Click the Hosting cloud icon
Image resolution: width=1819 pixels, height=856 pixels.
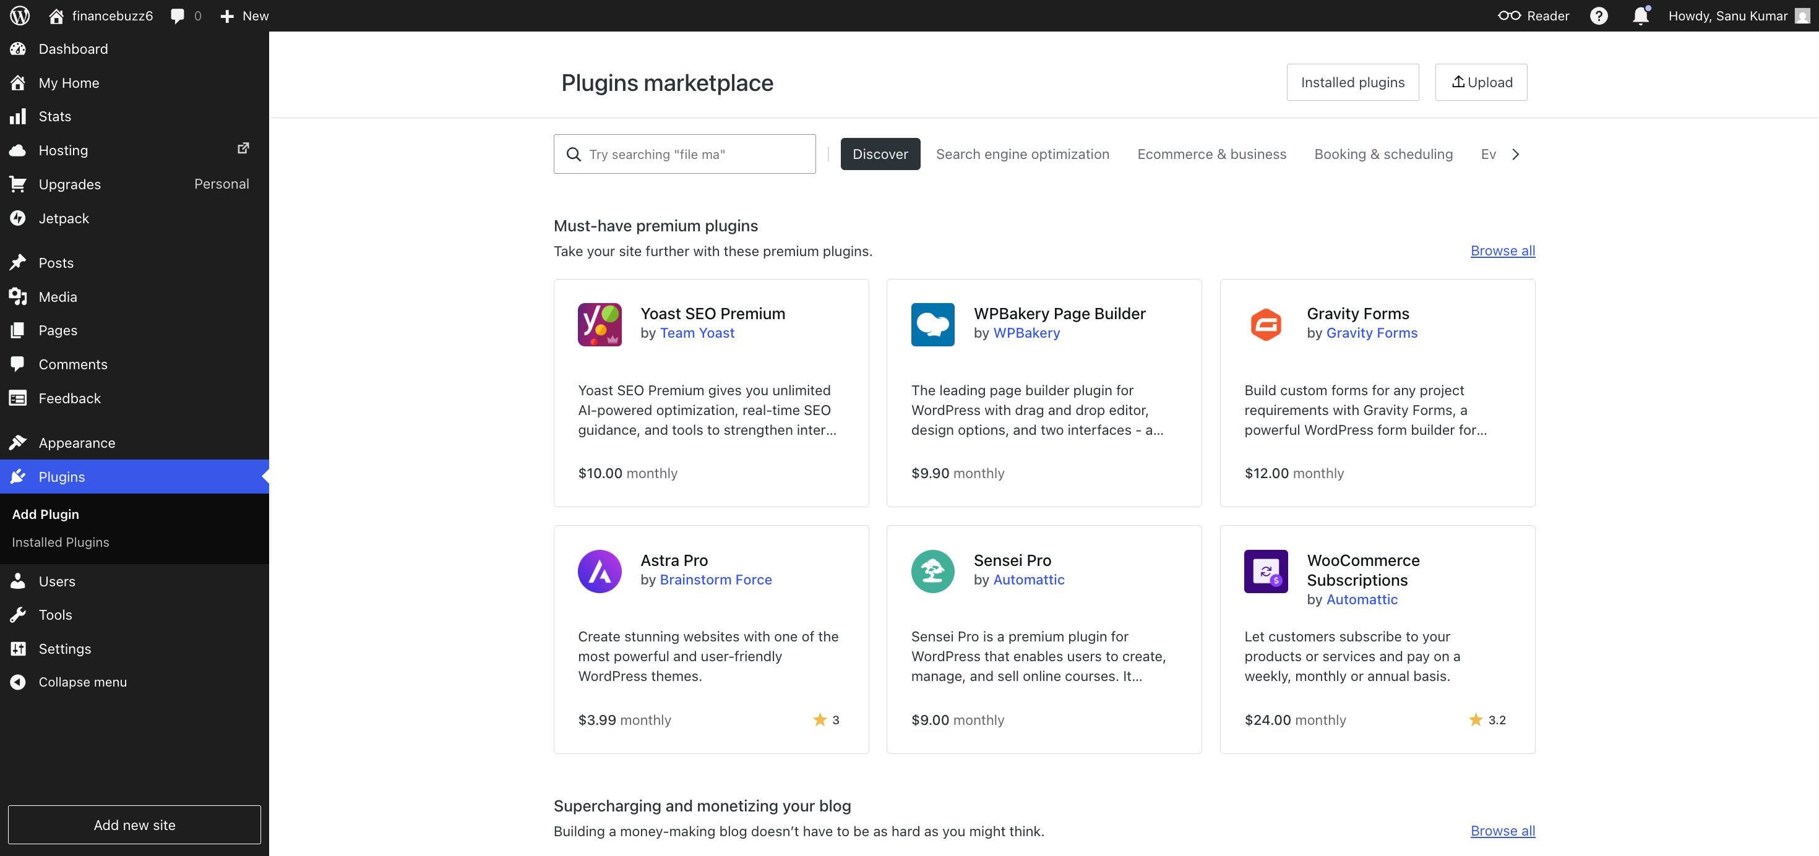pyautogui.click(x=19, y=150)
